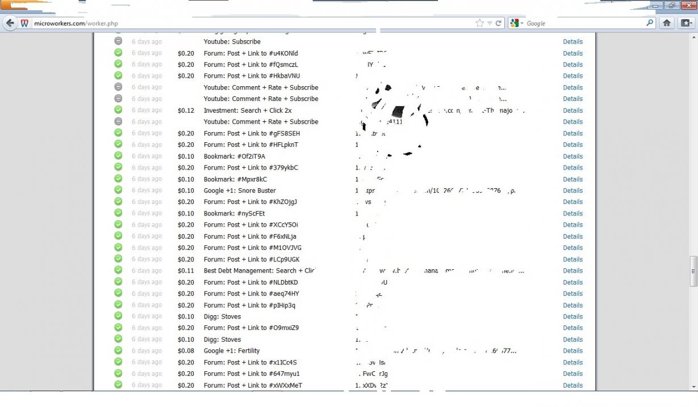The image size is (698, 407).
Task: Select the task Forum: Post + Link to #XCcY5Oi
Action: pyautogui.click(x=251, y=225)
